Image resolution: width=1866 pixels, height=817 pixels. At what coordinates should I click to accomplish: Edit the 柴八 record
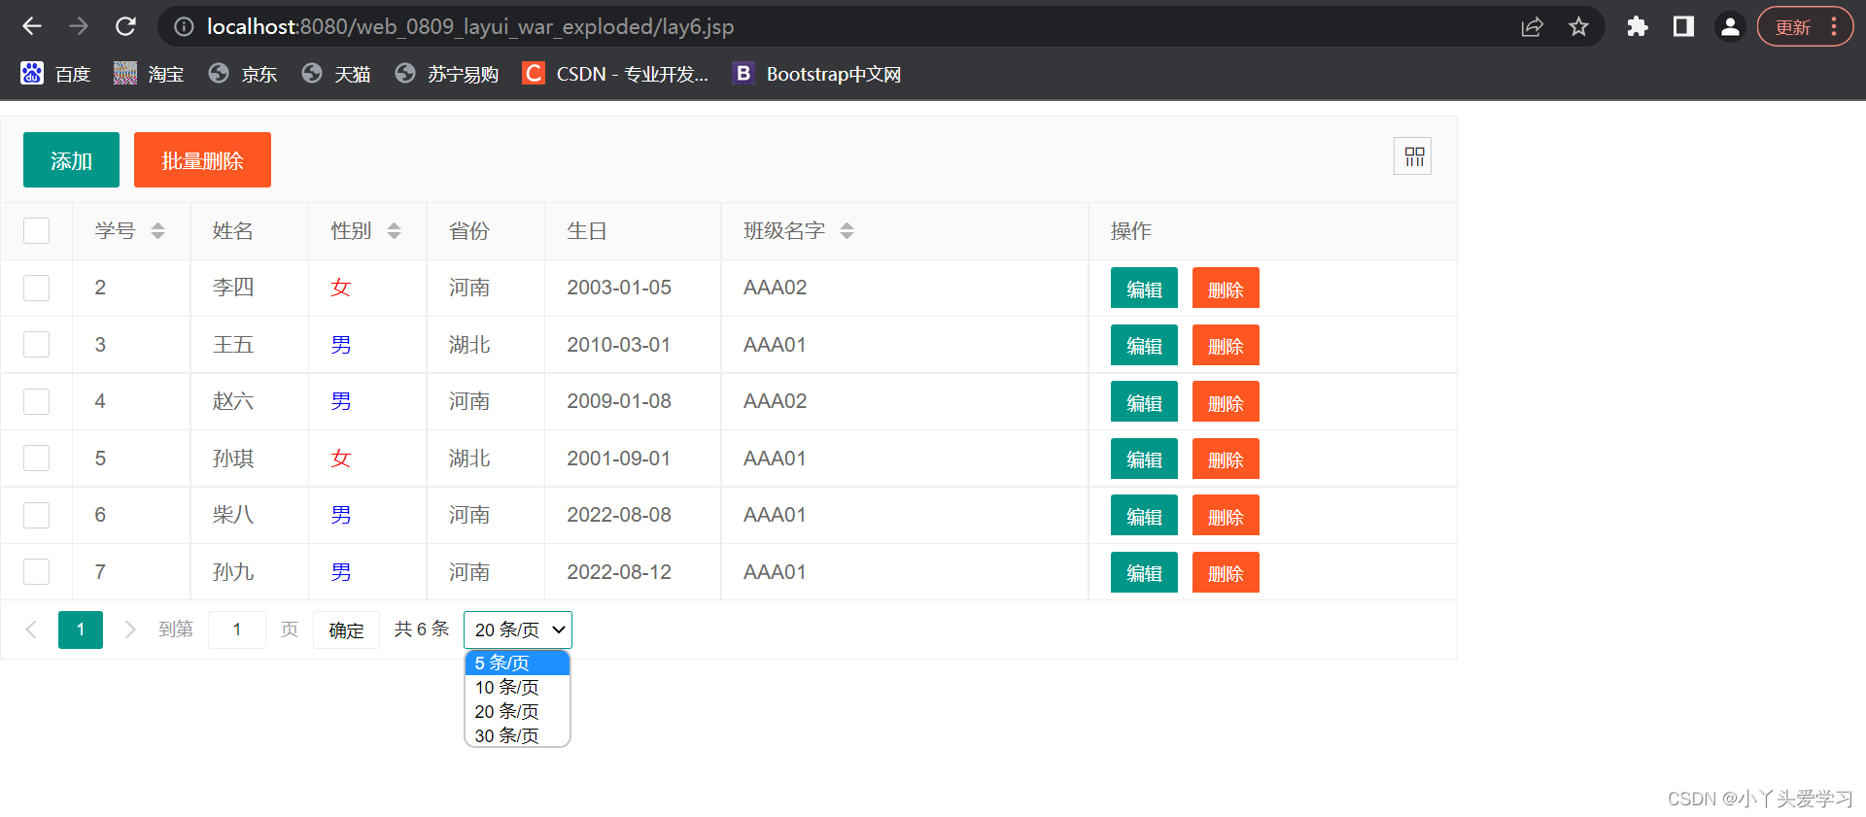point(1144,516)
